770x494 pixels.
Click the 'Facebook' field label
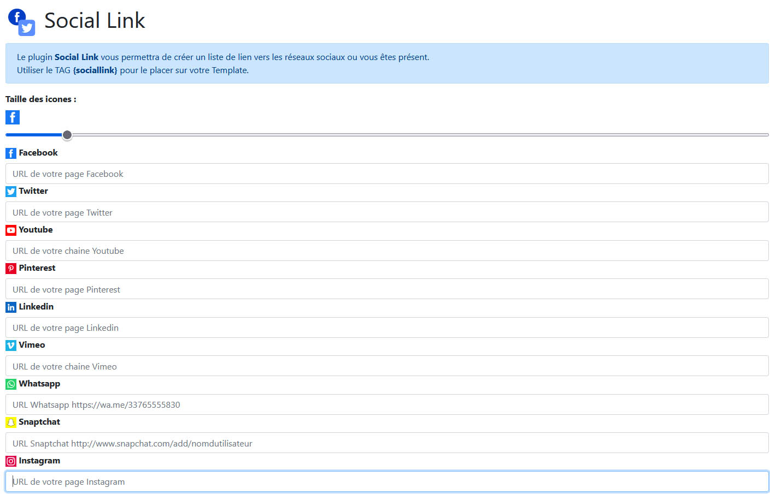38,153
